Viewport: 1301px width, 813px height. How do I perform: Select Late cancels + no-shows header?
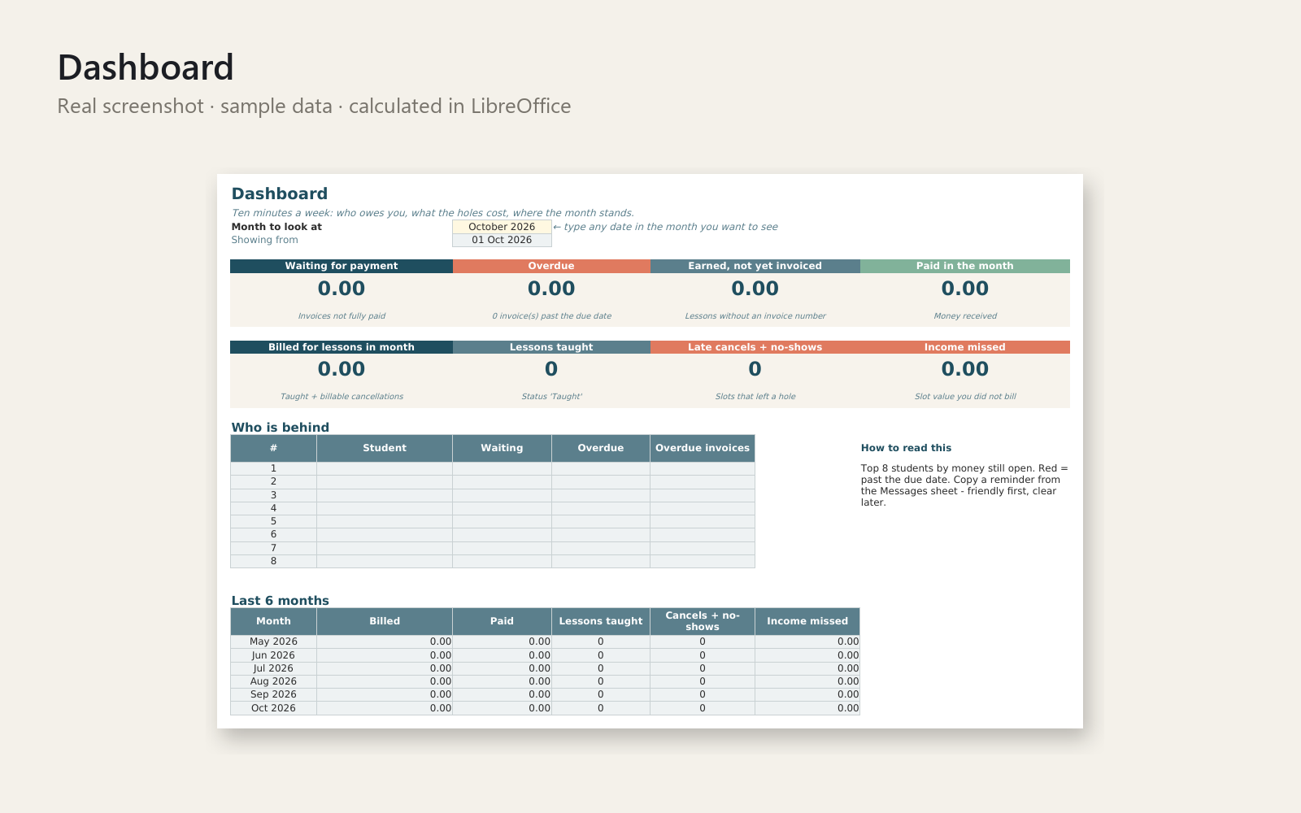[x=755, y=347]
